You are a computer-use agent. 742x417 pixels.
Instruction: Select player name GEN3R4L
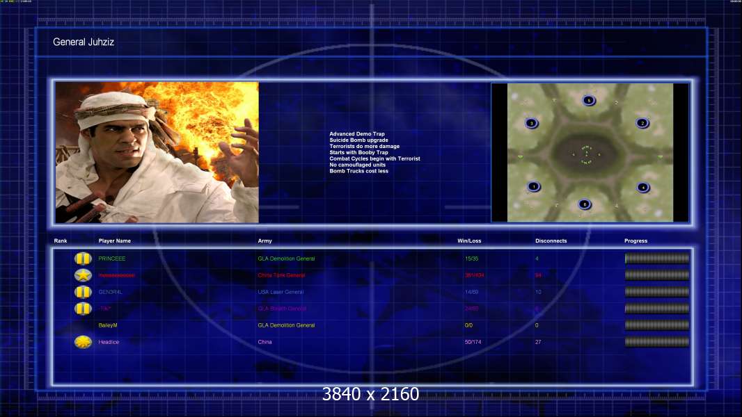110,292
